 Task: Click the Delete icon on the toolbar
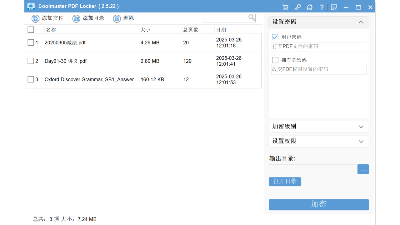pyautogui.click(x=117, y=18)
